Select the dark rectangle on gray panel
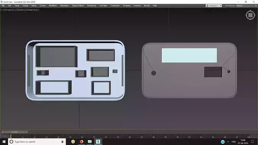 213,72
